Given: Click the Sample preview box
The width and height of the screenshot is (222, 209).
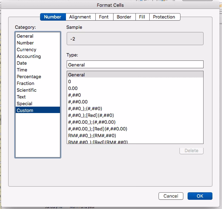Looking at the screenshot, I should click(x=135, y=39).
